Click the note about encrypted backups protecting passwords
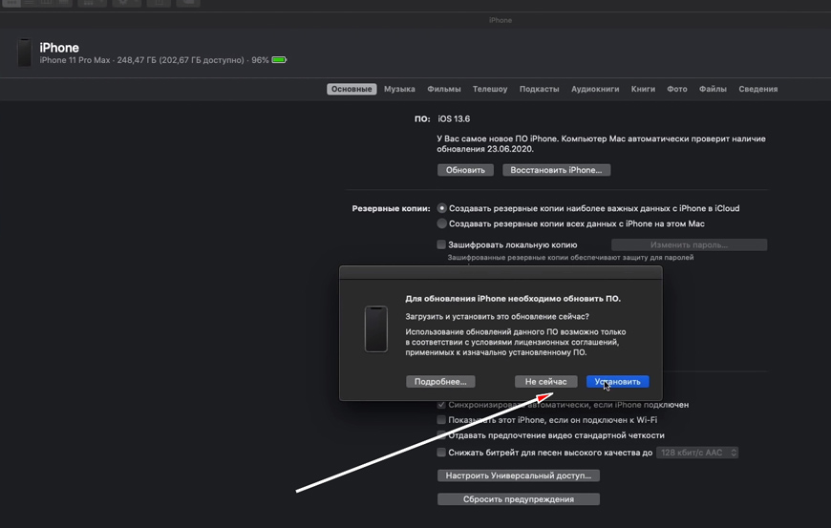Screen dimensions: 831x528 point(570,258)
